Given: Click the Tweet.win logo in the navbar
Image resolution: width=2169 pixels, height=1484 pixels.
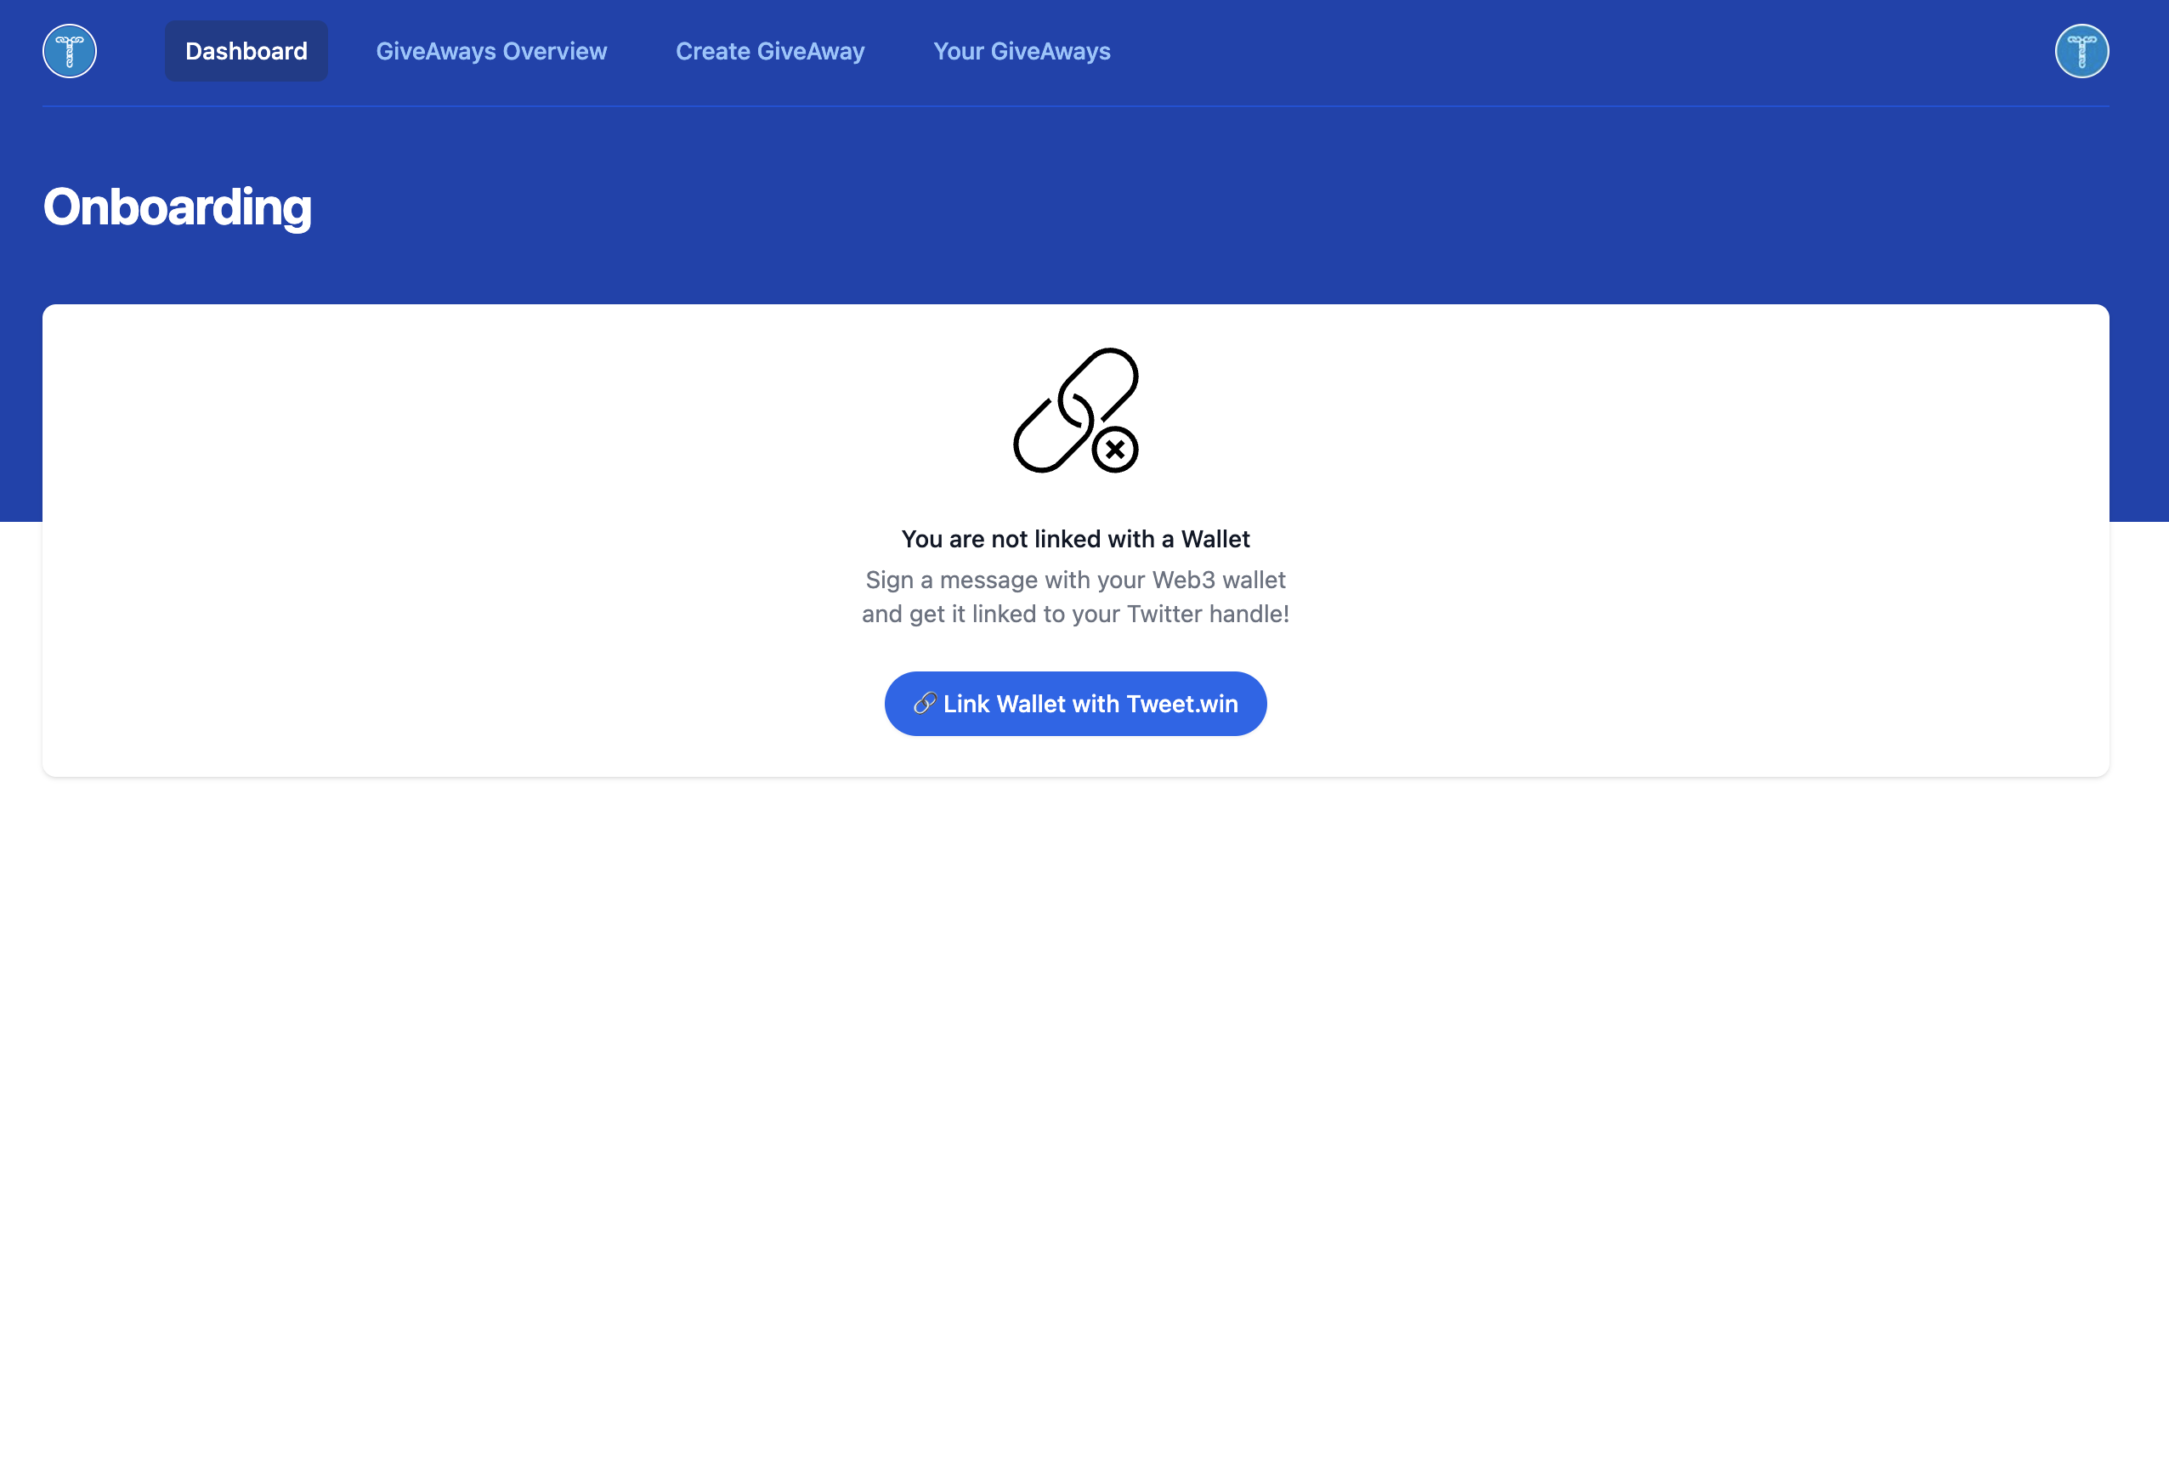Looking at the screenshot, I should click(69, 51).
